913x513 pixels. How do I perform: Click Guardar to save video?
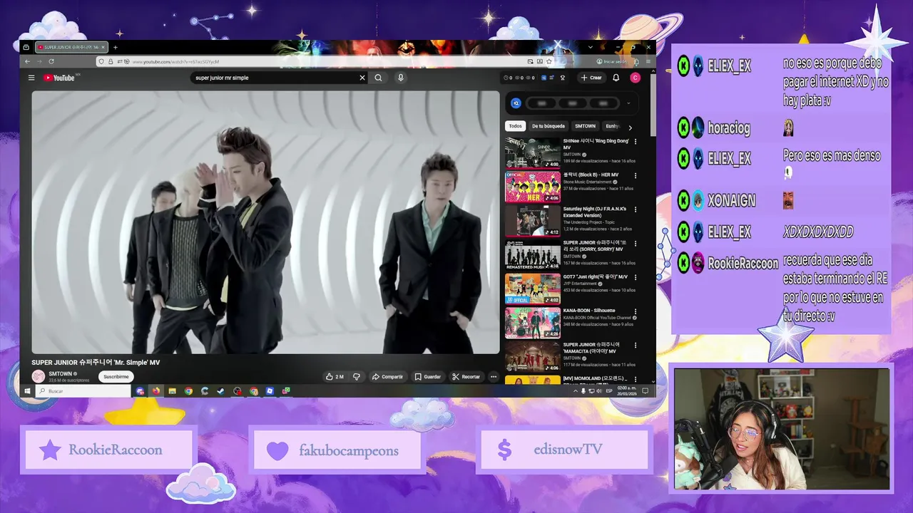(x=428, y=377)
